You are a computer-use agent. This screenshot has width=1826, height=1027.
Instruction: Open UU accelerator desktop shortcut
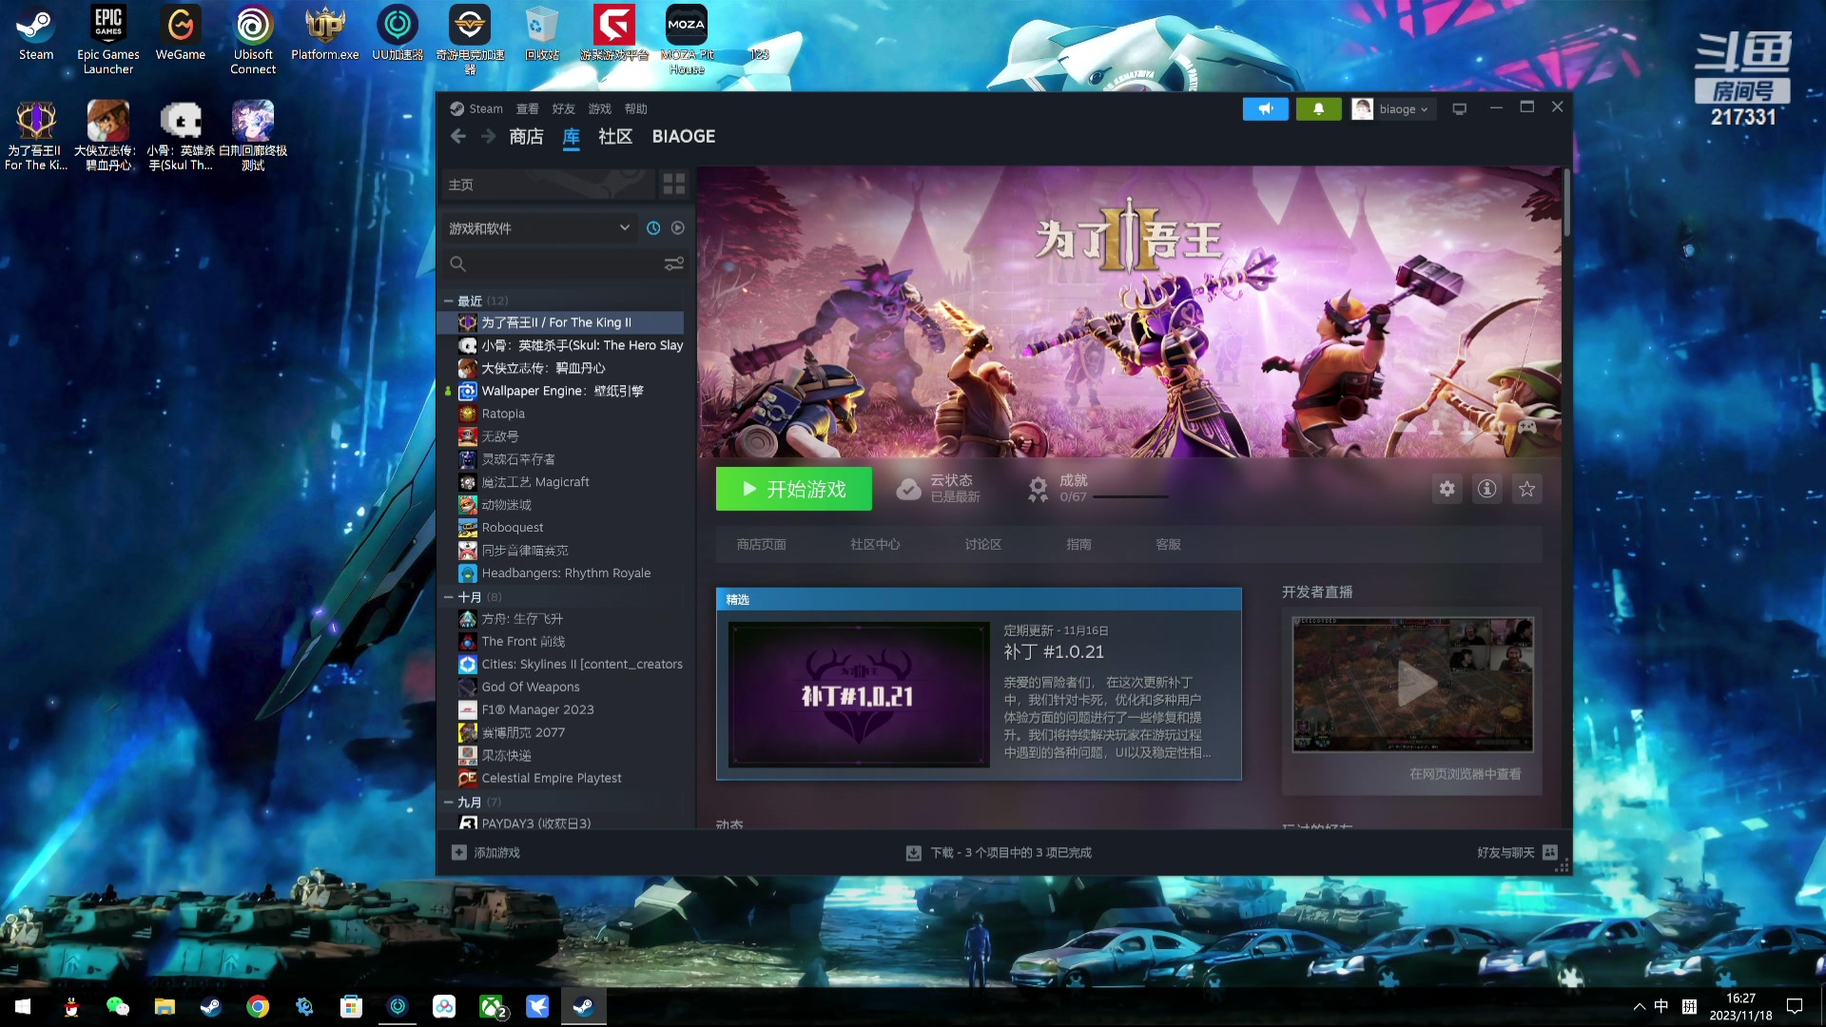tap(398, 34)
